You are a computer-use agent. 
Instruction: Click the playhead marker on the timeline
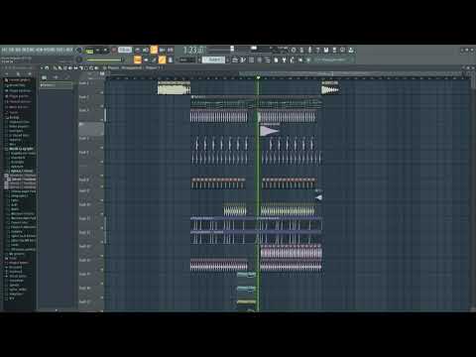click(x=258, y=77)
